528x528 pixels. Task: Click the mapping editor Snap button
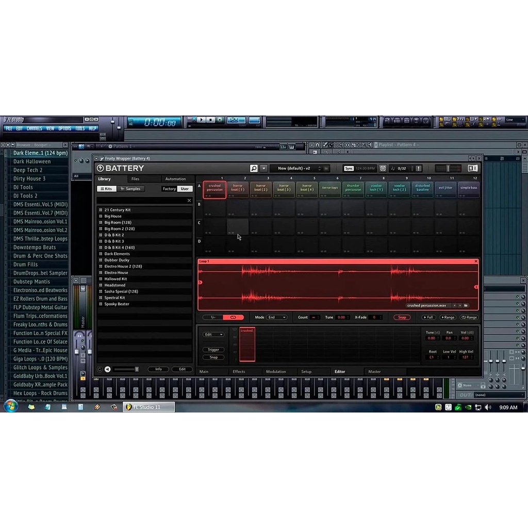[213, 357]
